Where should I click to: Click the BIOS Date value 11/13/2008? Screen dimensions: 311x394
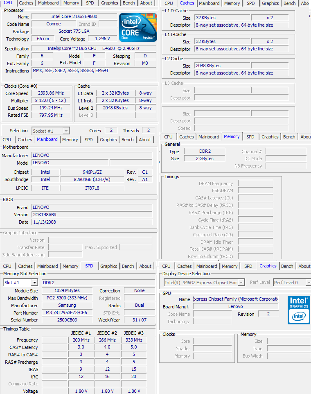point(92,222)
